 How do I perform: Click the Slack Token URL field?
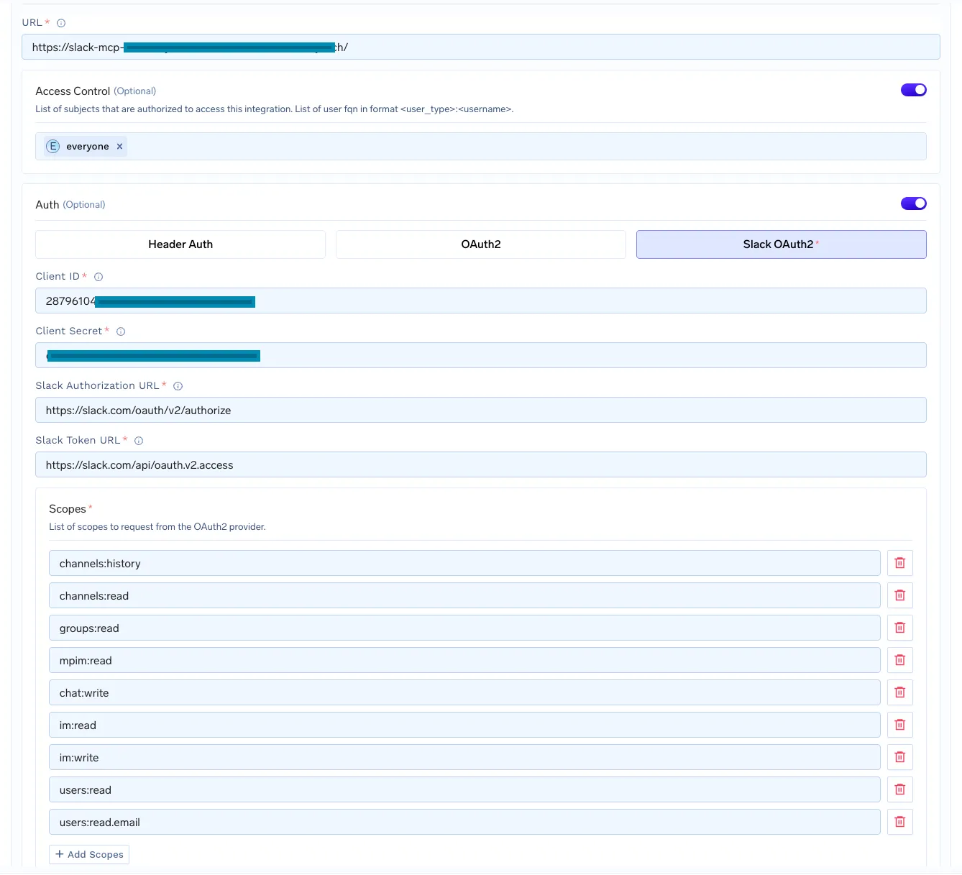pyautogui.click(x=481, y=464)
